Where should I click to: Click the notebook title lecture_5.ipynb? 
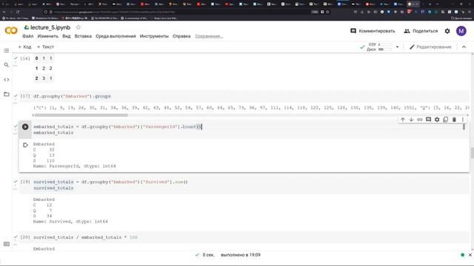coord(50,27)
